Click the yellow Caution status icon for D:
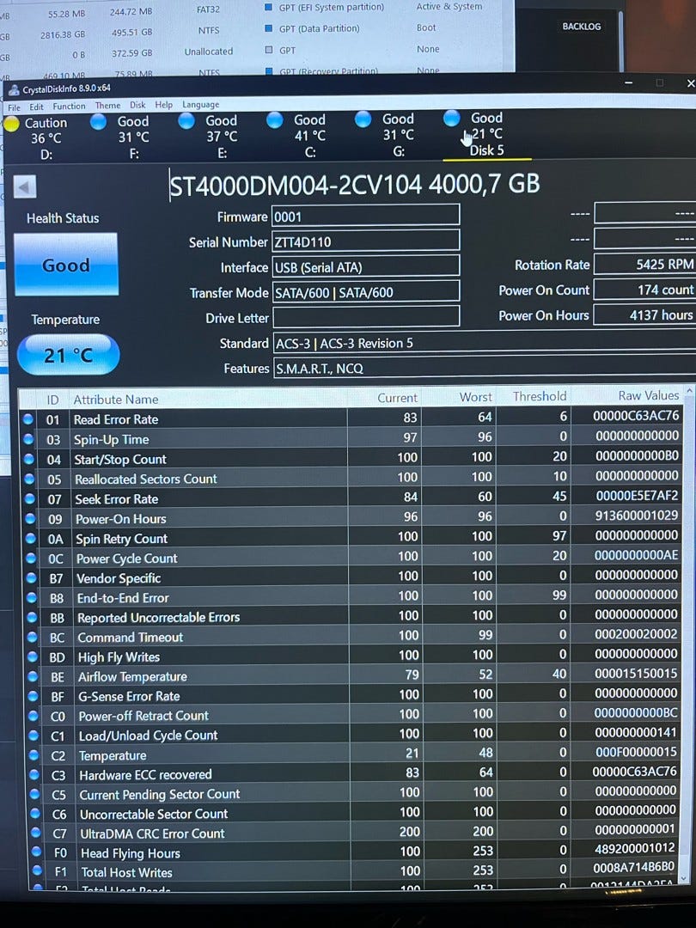 point(11,125)
